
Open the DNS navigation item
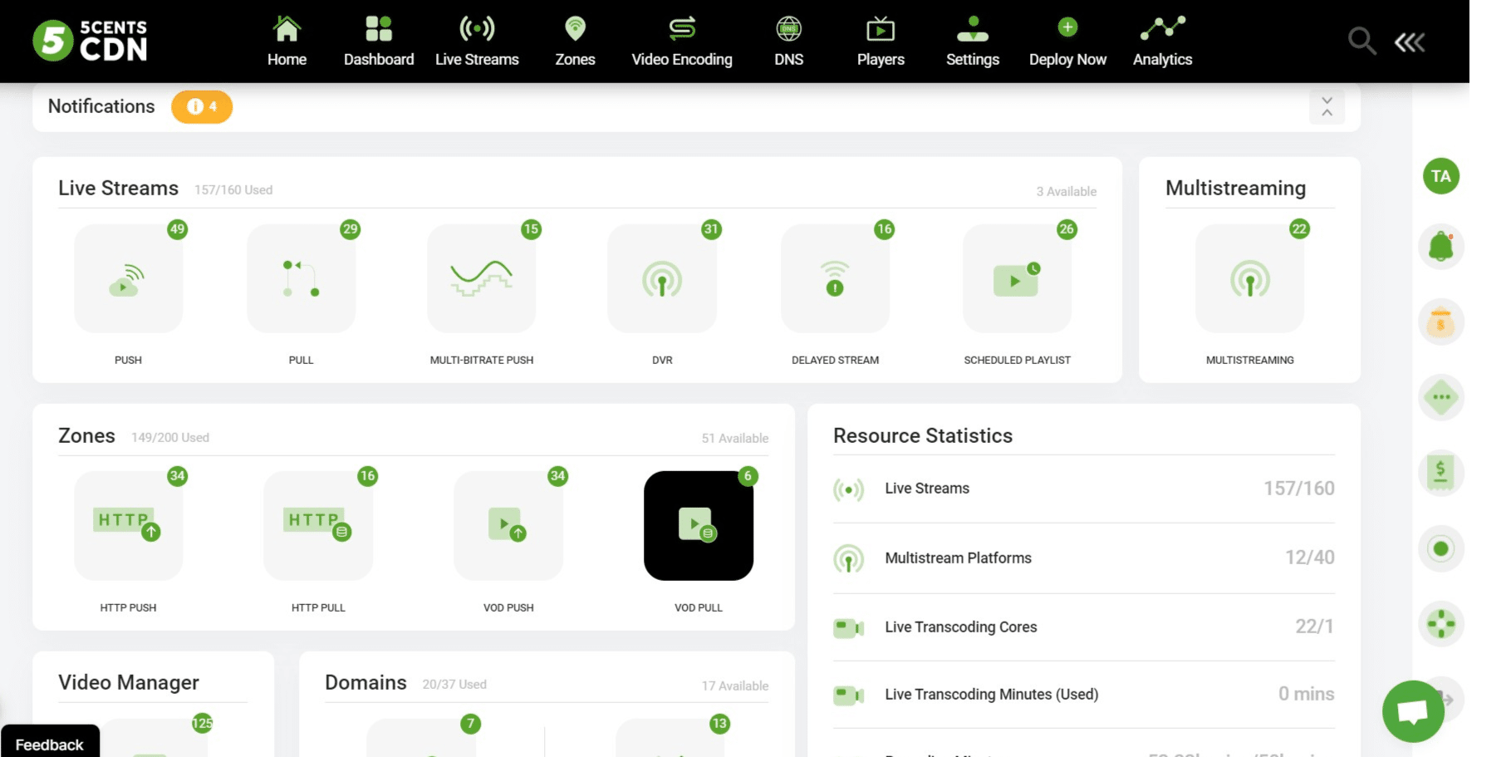[x=788, y=42]
